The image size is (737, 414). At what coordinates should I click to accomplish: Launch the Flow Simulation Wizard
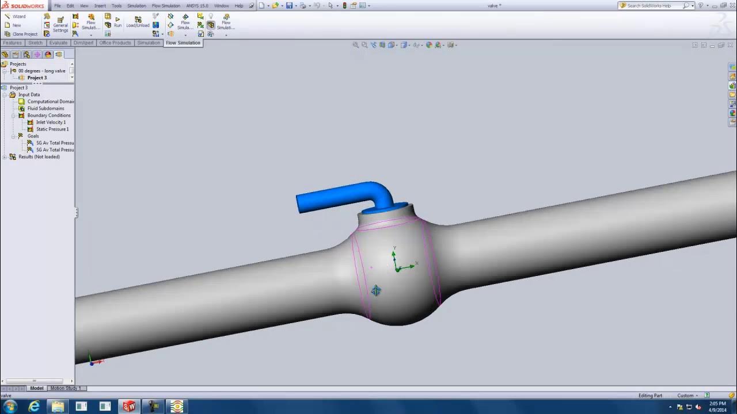(15, 16)
